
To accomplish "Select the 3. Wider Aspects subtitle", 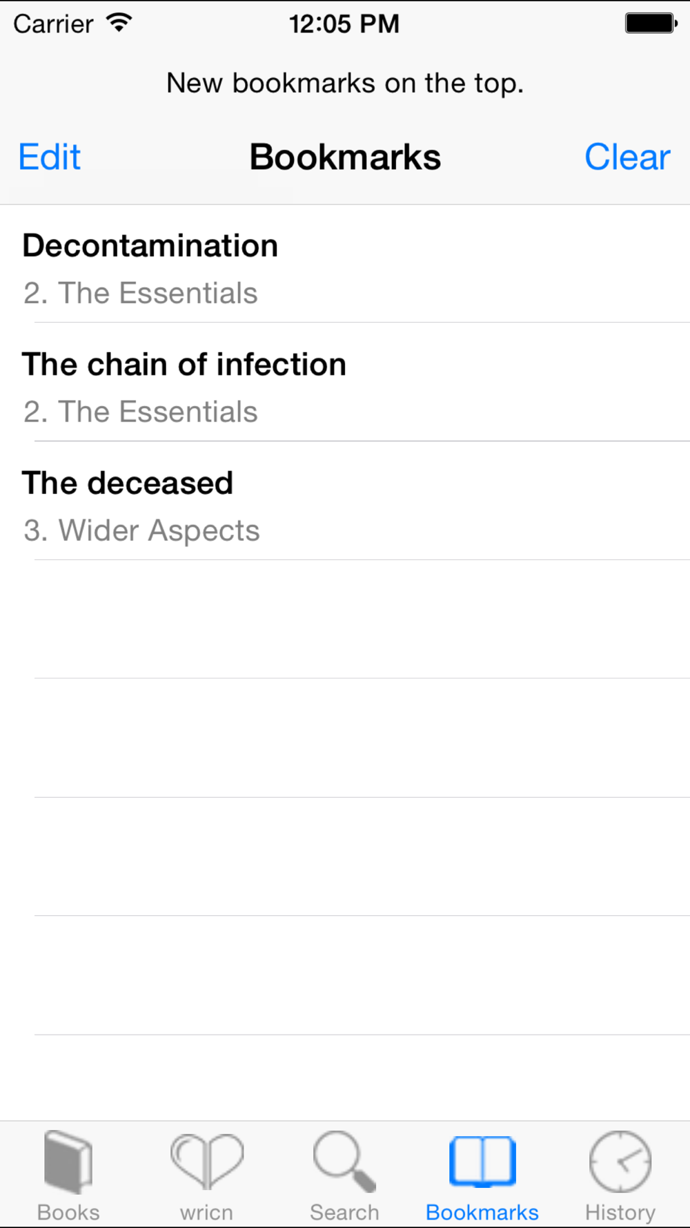I will click(x=141, y=530).
